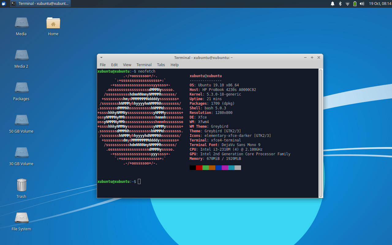Open the Tabs menu in terminal
This screenshot has height=245, width=392.
(x=161, y=65)
